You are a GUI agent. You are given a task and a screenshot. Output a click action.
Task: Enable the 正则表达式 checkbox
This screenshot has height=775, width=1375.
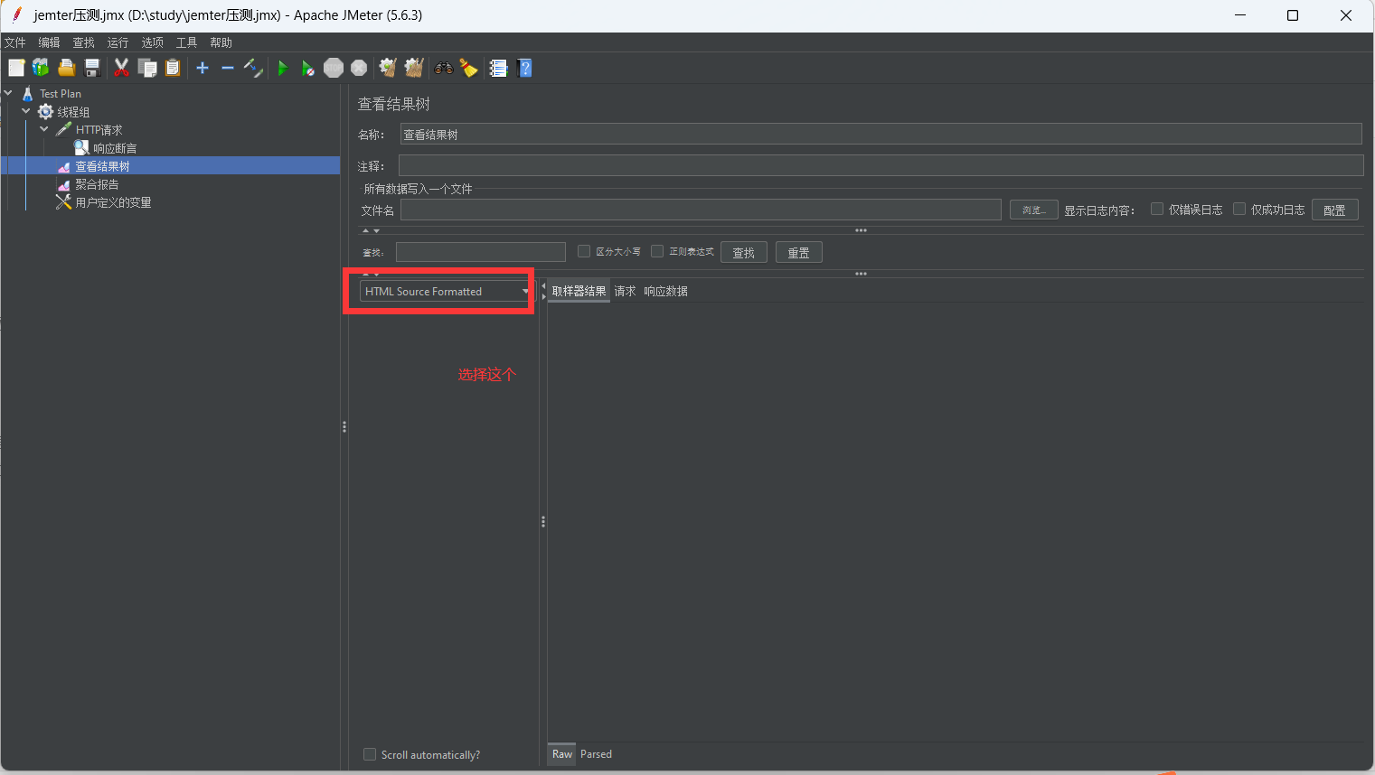657,251
